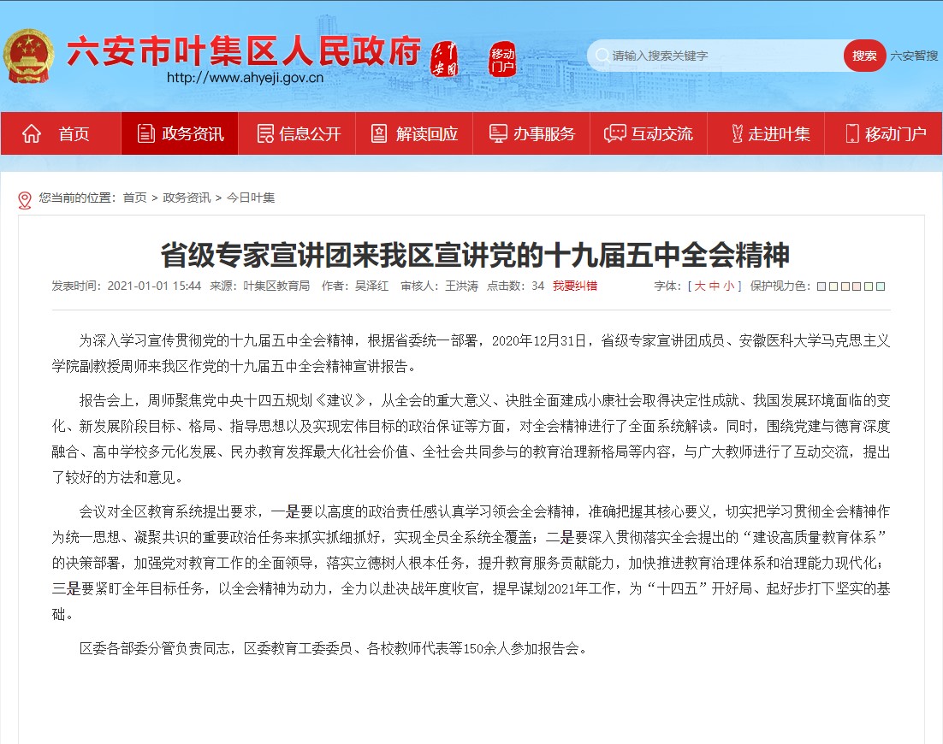Open the 解读回应 navigation tab
Image resolution: width=943 pixels, height=744 pixels.
click(414, 133)
